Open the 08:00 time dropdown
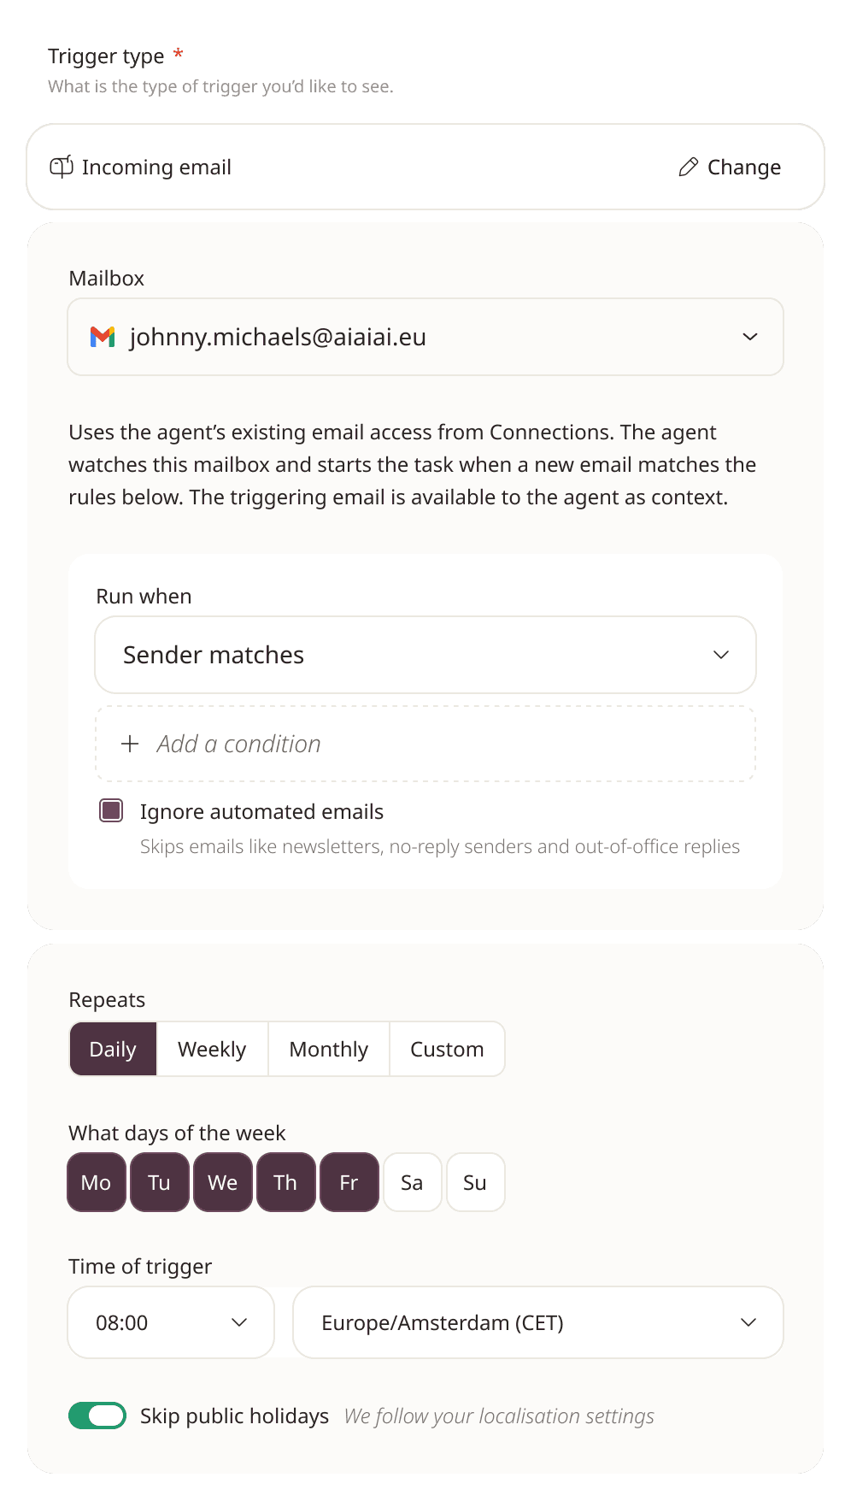 pyautogui.click(x=171, y=1322)
